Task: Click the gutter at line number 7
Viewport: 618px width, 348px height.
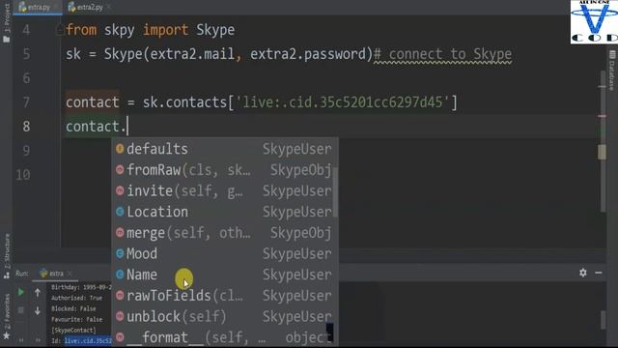Action: 26,102
